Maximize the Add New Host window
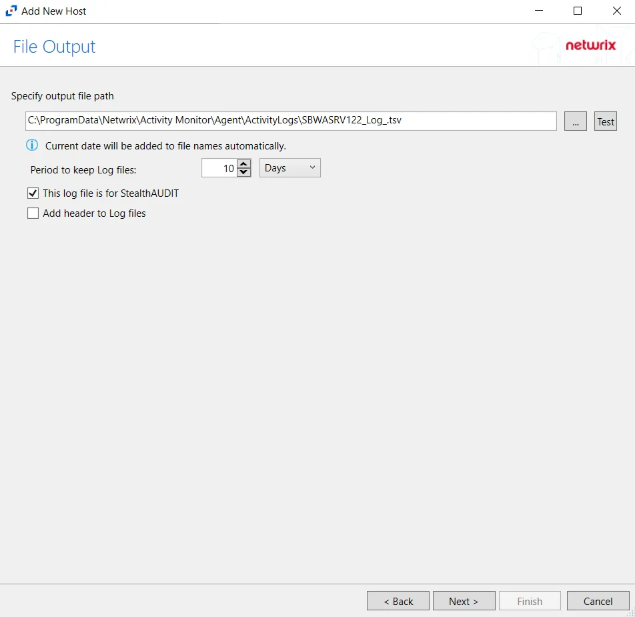Image resolution: width=635 pixels, height=617 pixels. [x=578, y=11]
